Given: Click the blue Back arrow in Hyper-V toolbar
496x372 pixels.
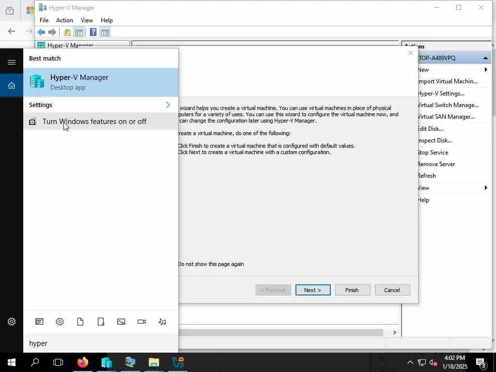Looking at the screenshot, I should click(x=41, y=32).
